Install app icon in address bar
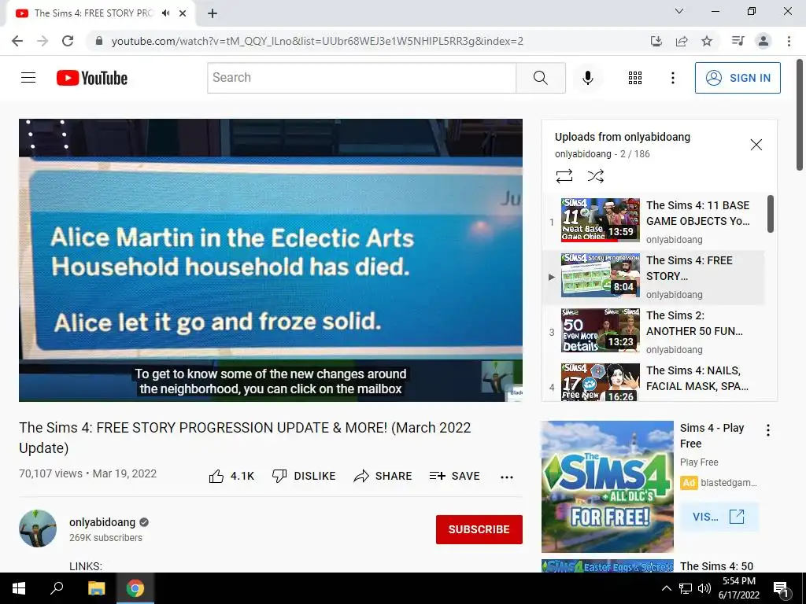The width and height of the screenshot is (806, 604). pos(656,41)
